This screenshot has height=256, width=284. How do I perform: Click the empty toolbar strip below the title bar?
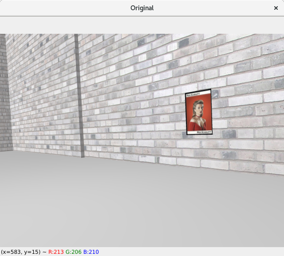pos(142,25)
